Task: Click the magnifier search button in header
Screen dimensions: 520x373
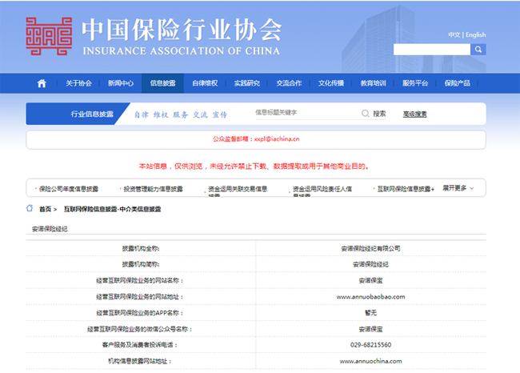Action: tap(478, 50)
